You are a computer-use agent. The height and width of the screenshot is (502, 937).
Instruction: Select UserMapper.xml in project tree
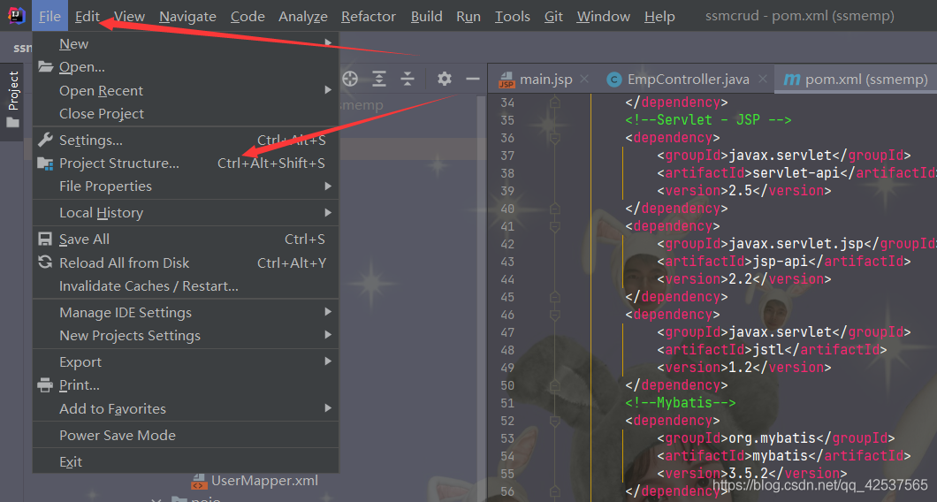pyautogui.click(x=264, y=481)
